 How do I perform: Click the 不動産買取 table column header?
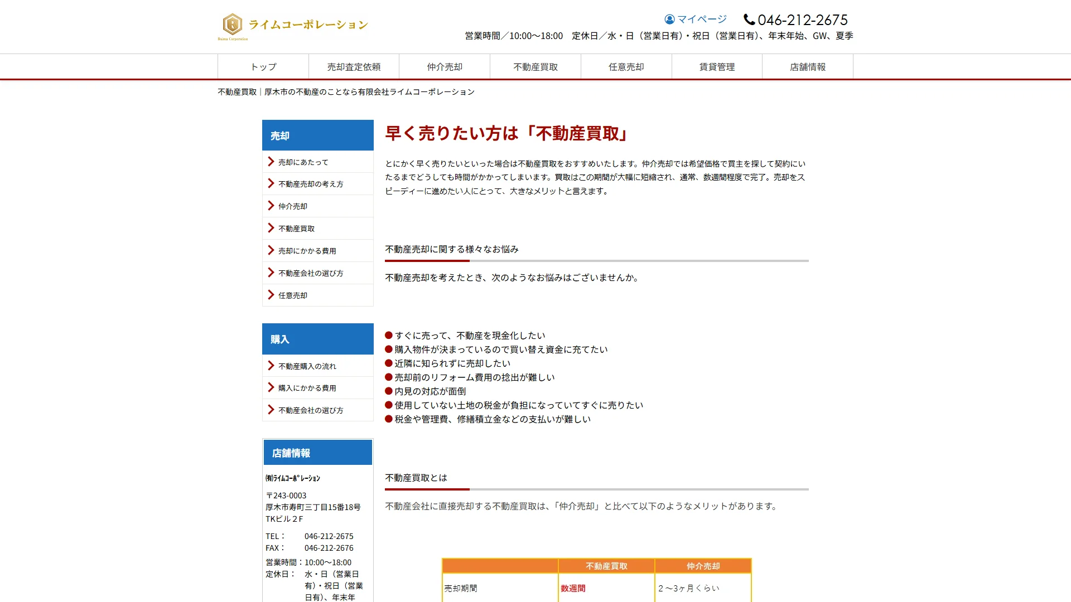pos(607,566)
